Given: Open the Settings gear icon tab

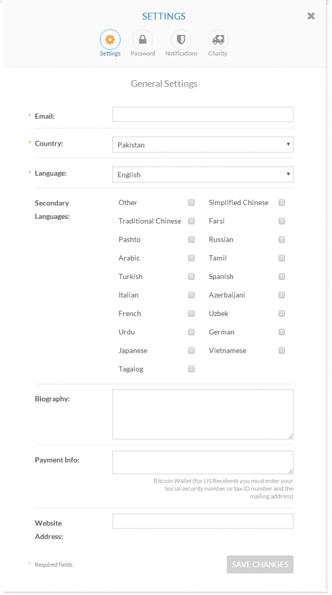Looking at the screenshot, I should [110, 40].
